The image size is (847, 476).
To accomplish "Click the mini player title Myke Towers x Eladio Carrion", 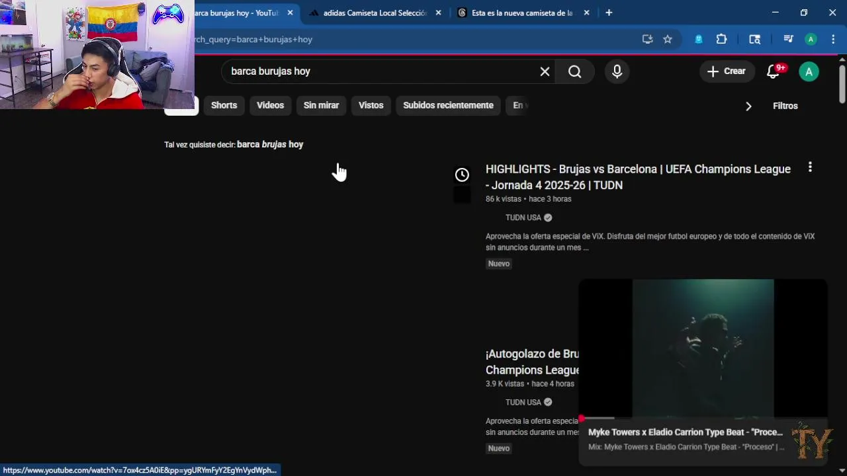I will tap(686, 432).
